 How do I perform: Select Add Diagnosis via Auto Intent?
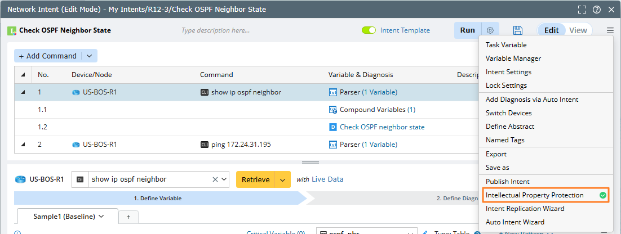click(532, 100)
